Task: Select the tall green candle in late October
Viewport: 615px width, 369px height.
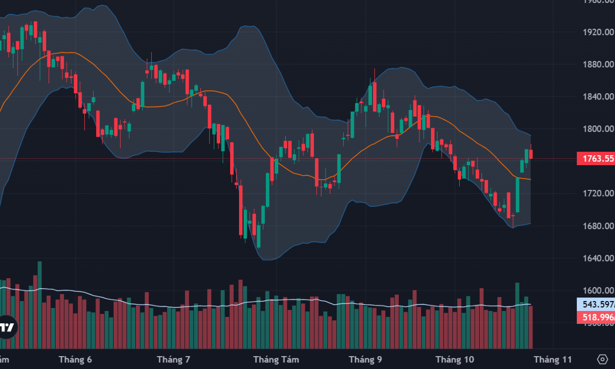Action: (x=518, y=194)
